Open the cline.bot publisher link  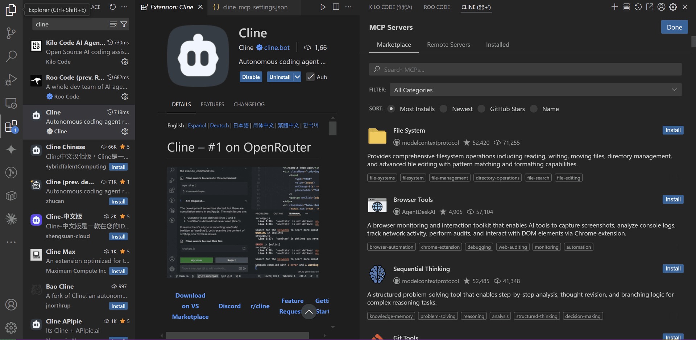pos(277,47)
